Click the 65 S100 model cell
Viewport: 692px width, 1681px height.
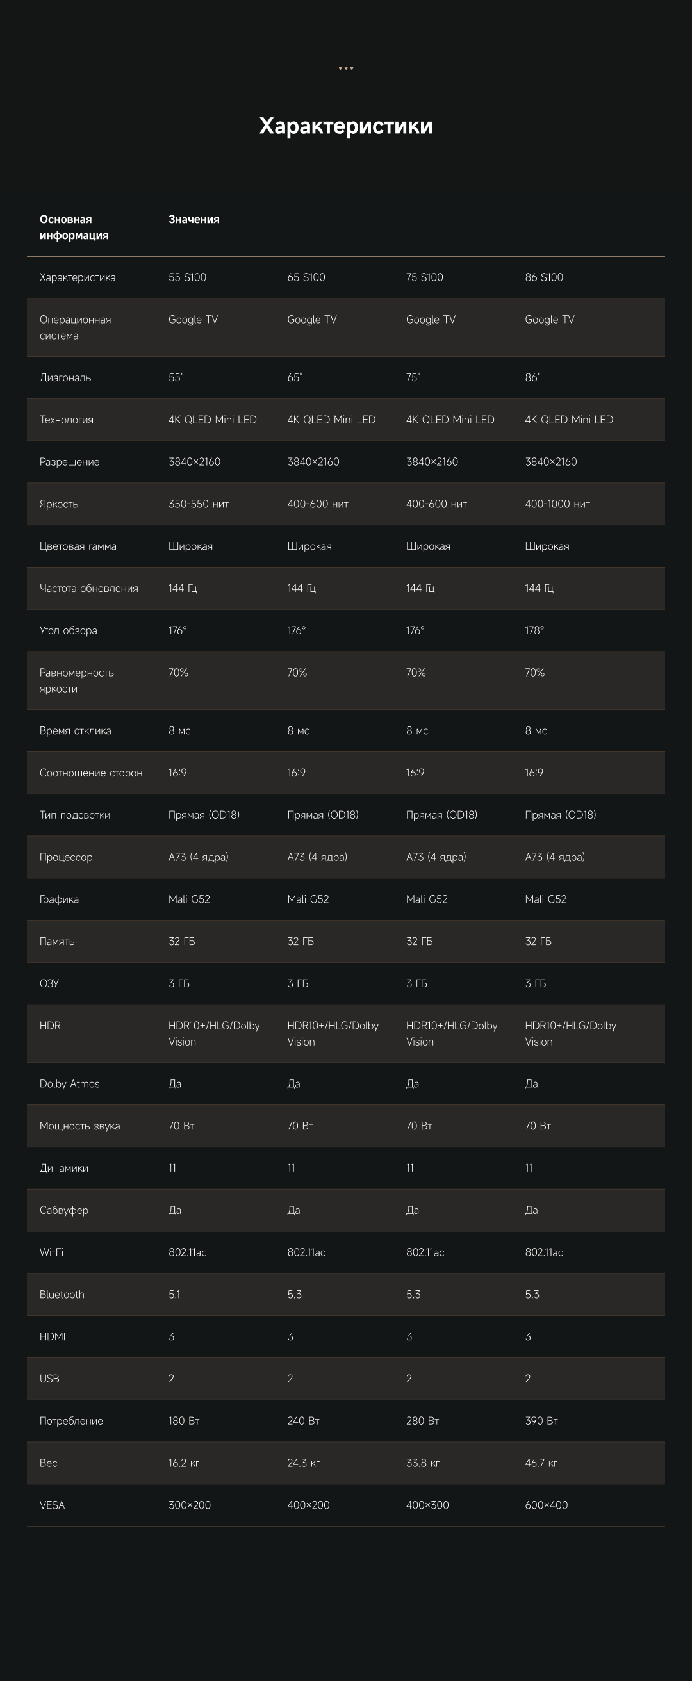pyautogui.click(x=306, y=277)
